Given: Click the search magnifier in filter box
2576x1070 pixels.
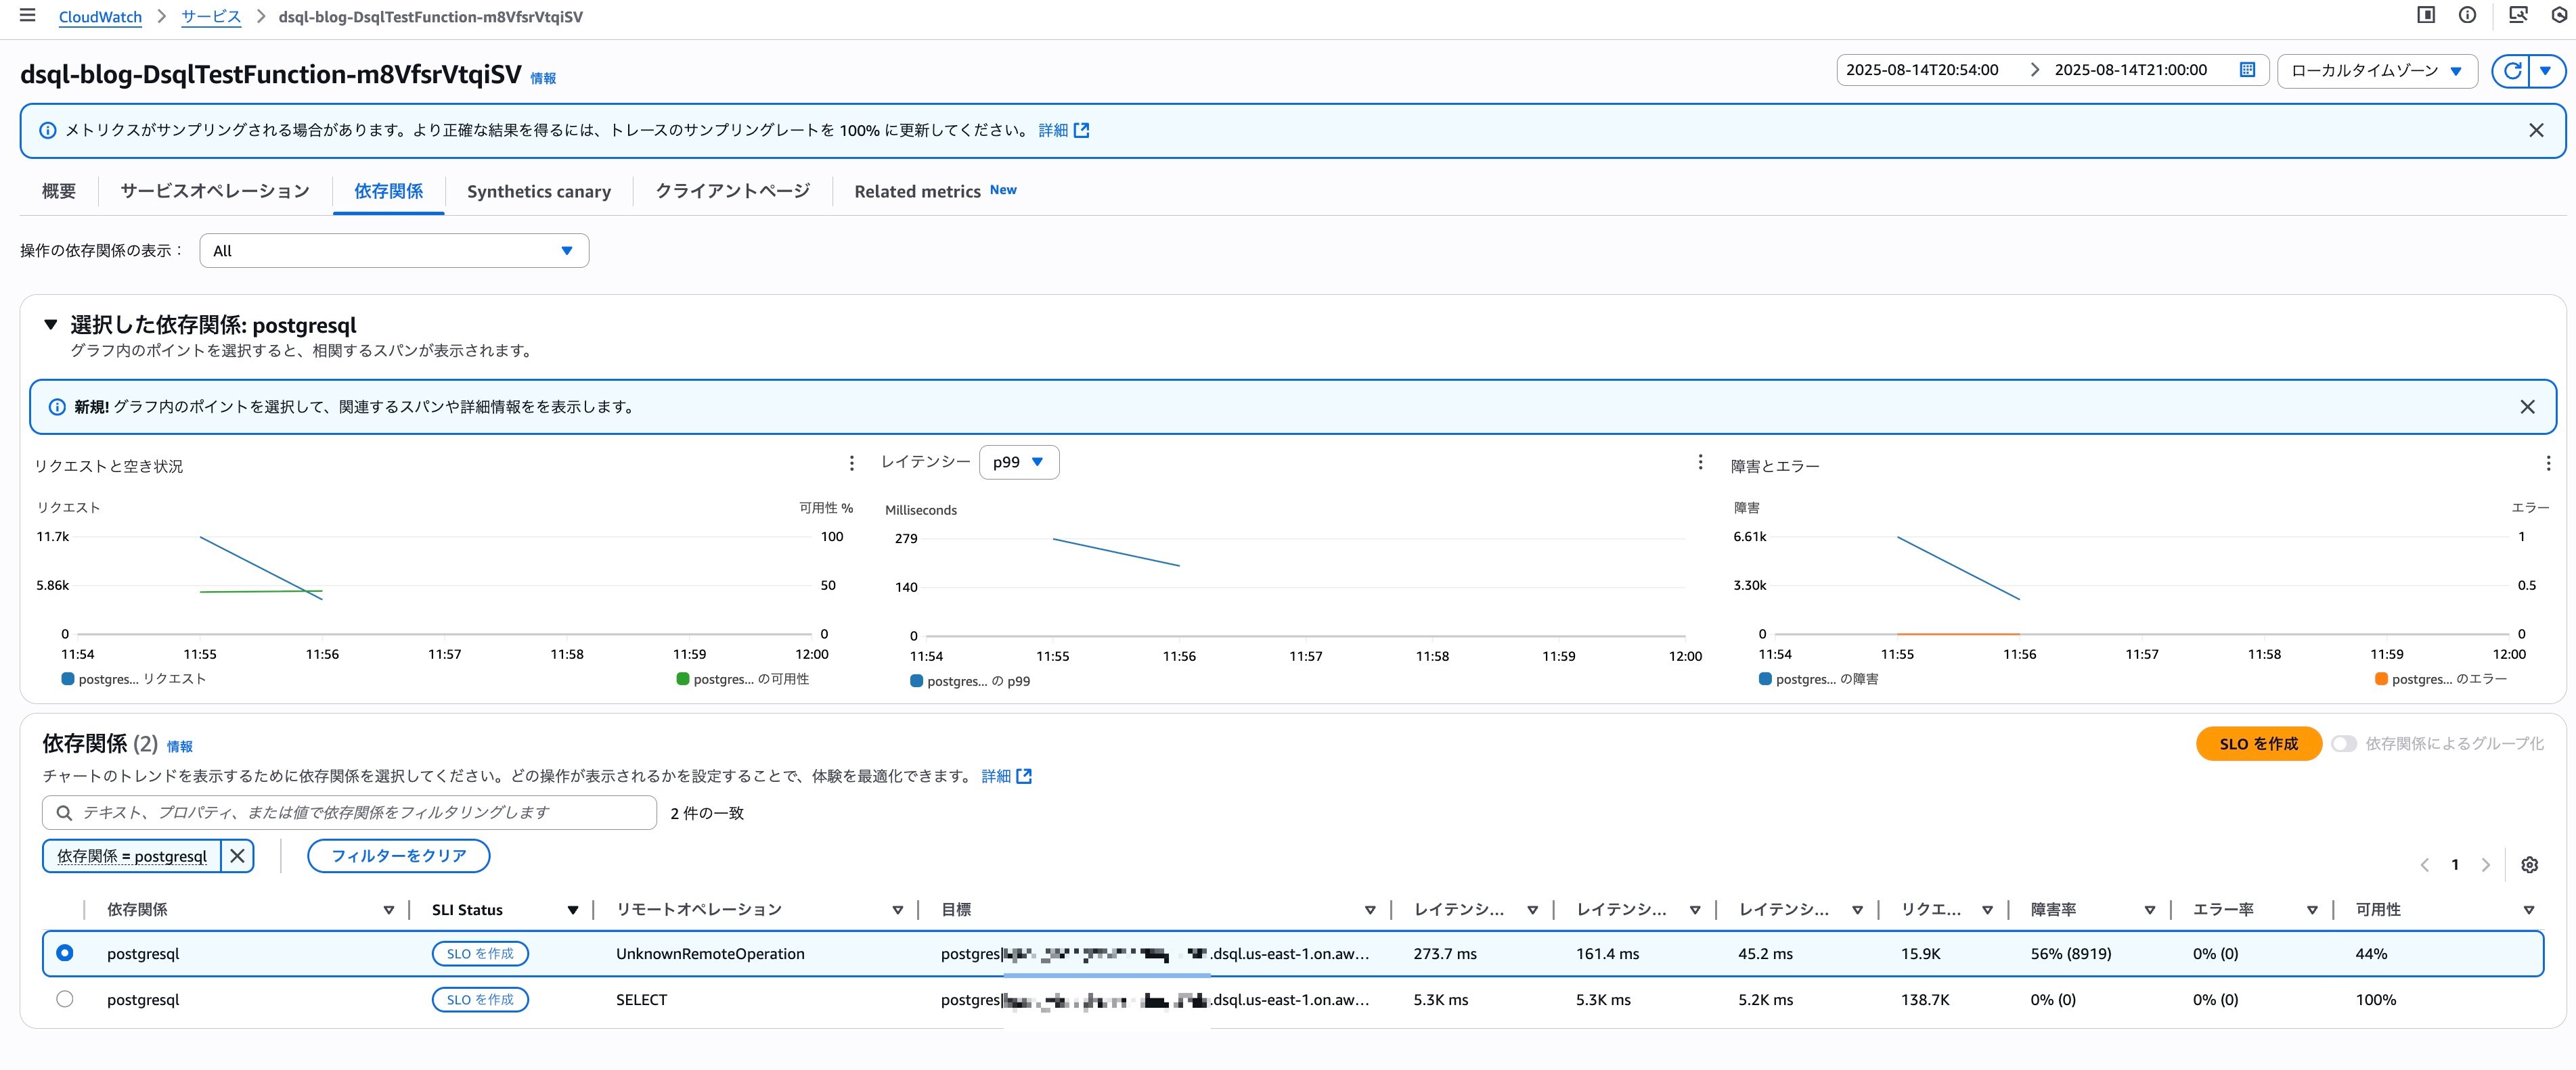Looking at the screenshot, I should click(x=64, y=813).
